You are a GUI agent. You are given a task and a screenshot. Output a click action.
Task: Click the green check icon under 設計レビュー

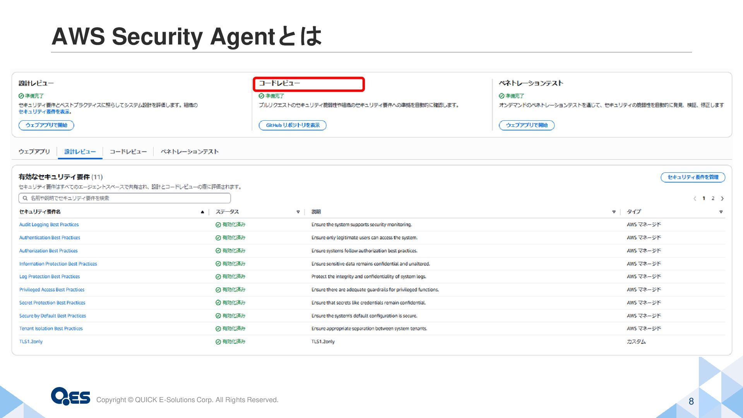point(21,96)
